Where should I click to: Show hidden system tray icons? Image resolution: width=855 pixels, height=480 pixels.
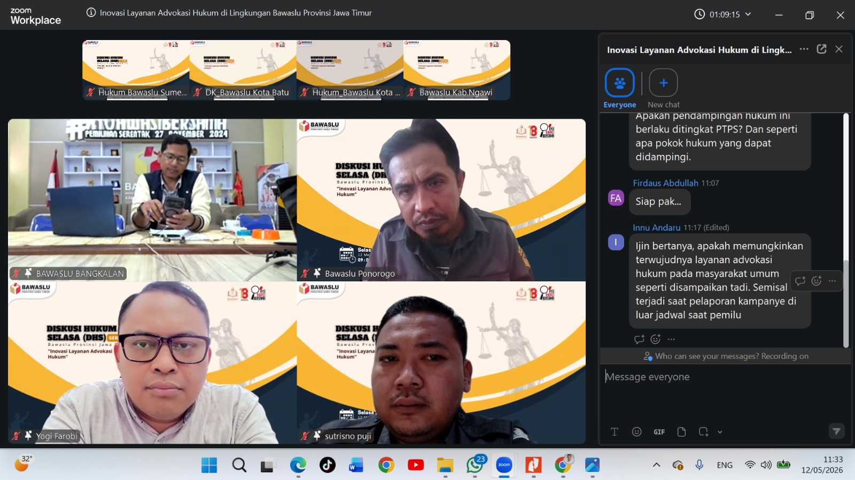pyautogui.click(x=657, y=465)
